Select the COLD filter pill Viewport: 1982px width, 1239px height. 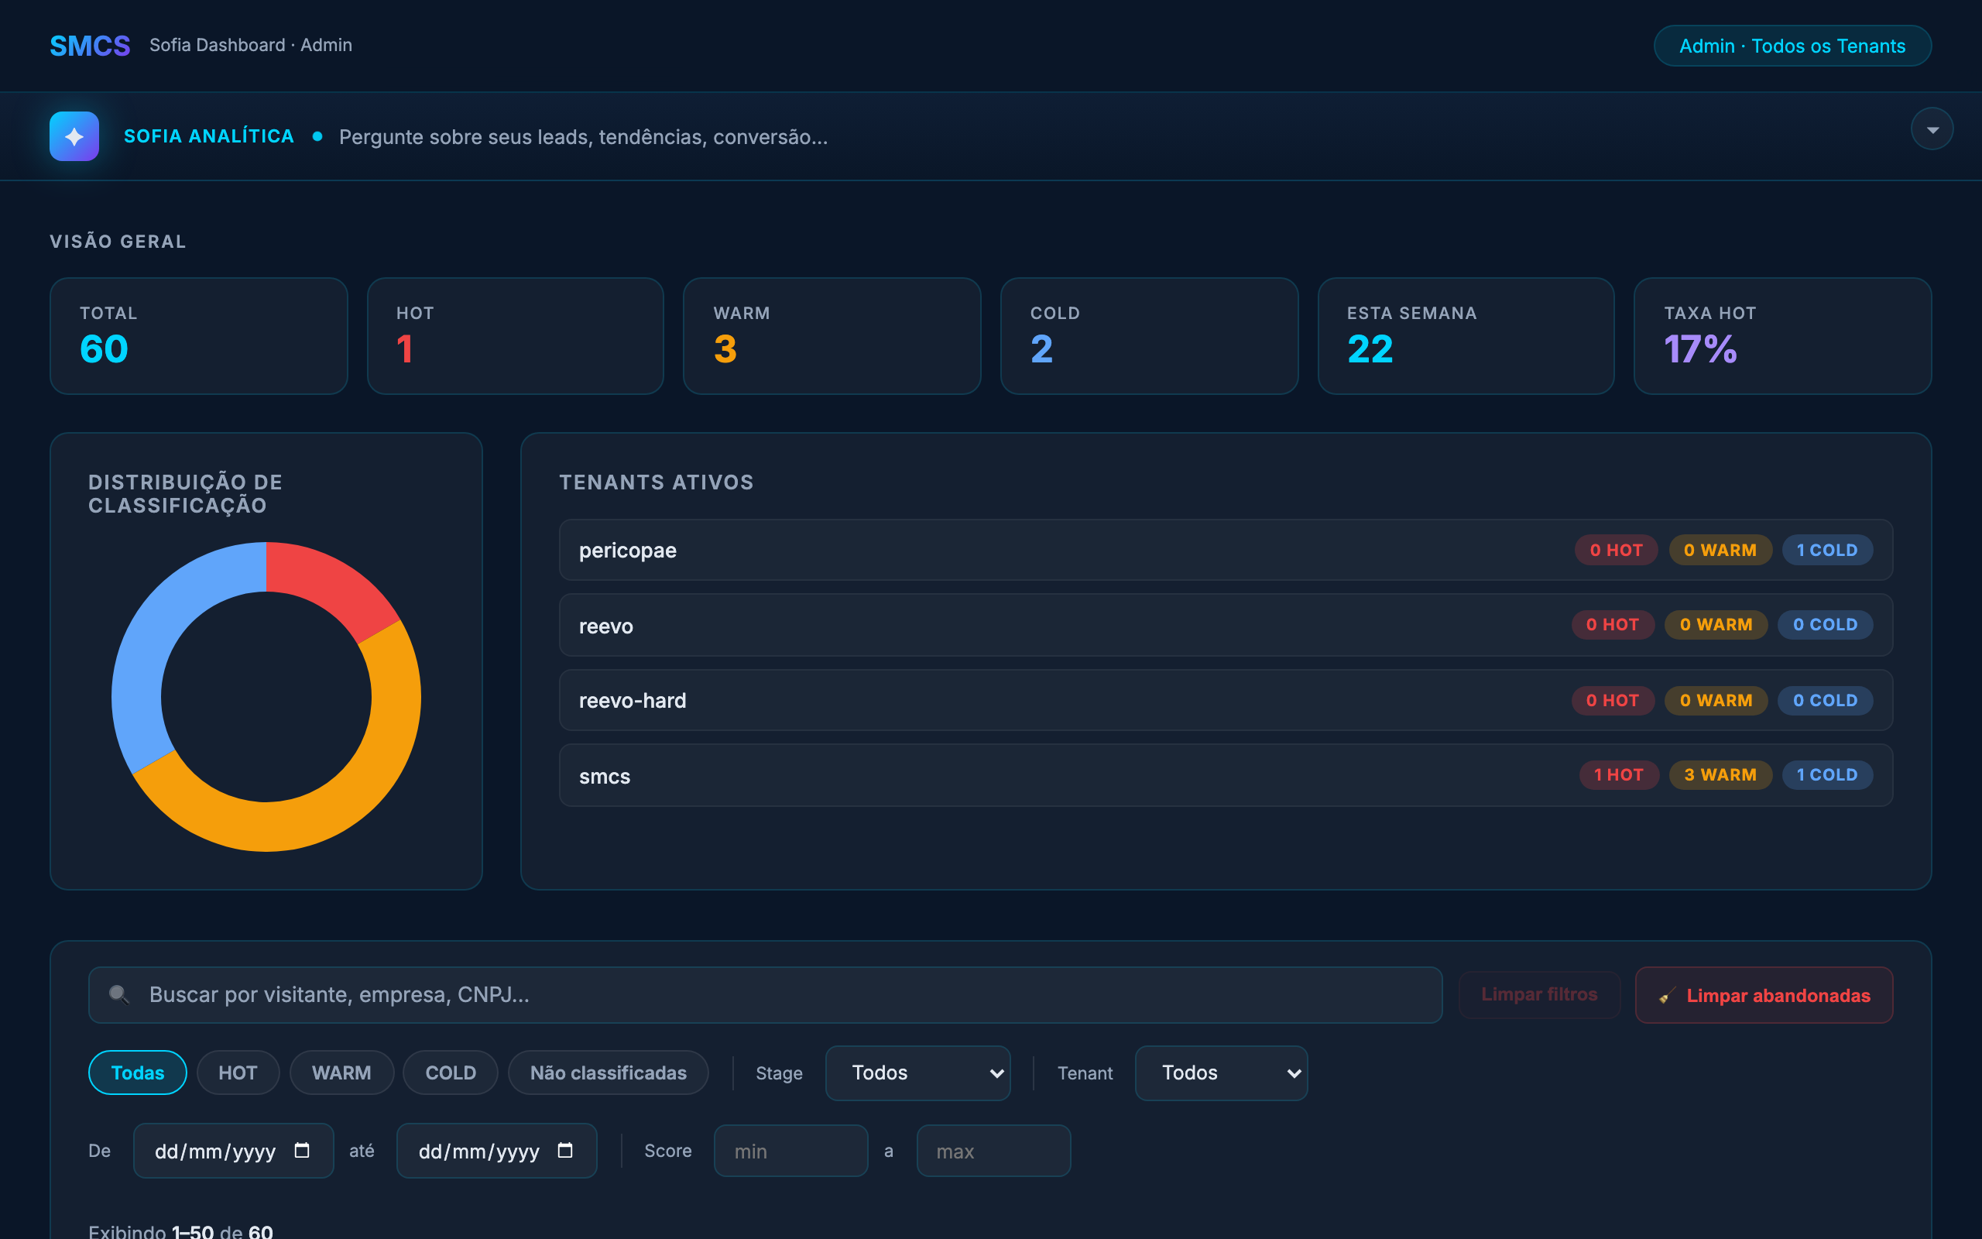coord(451,1072)
